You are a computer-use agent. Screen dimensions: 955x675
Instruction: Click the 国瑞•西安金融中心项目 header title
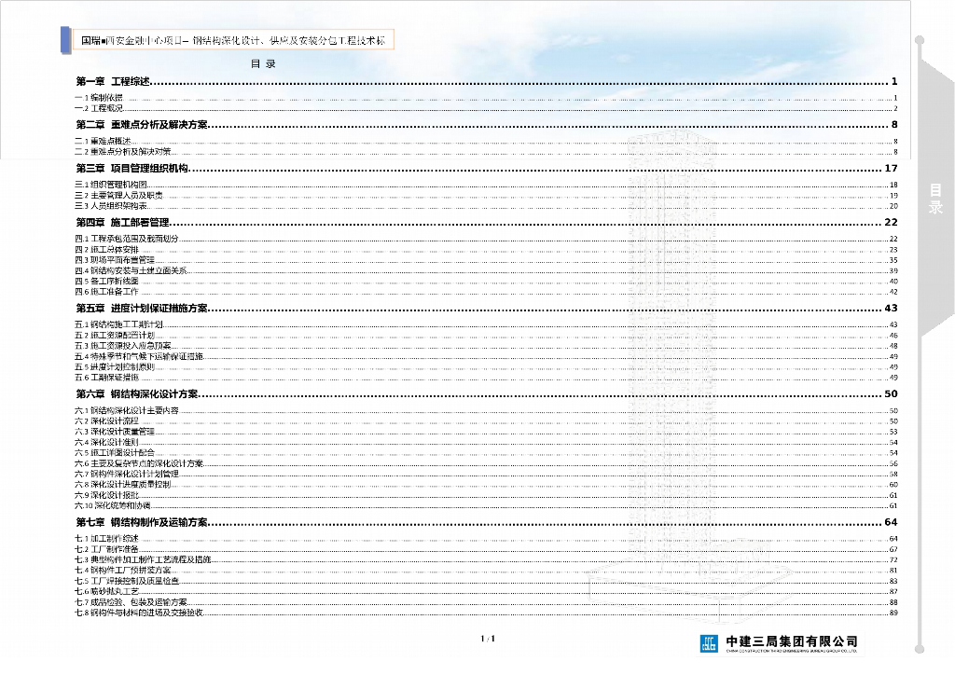coord(233,41)
